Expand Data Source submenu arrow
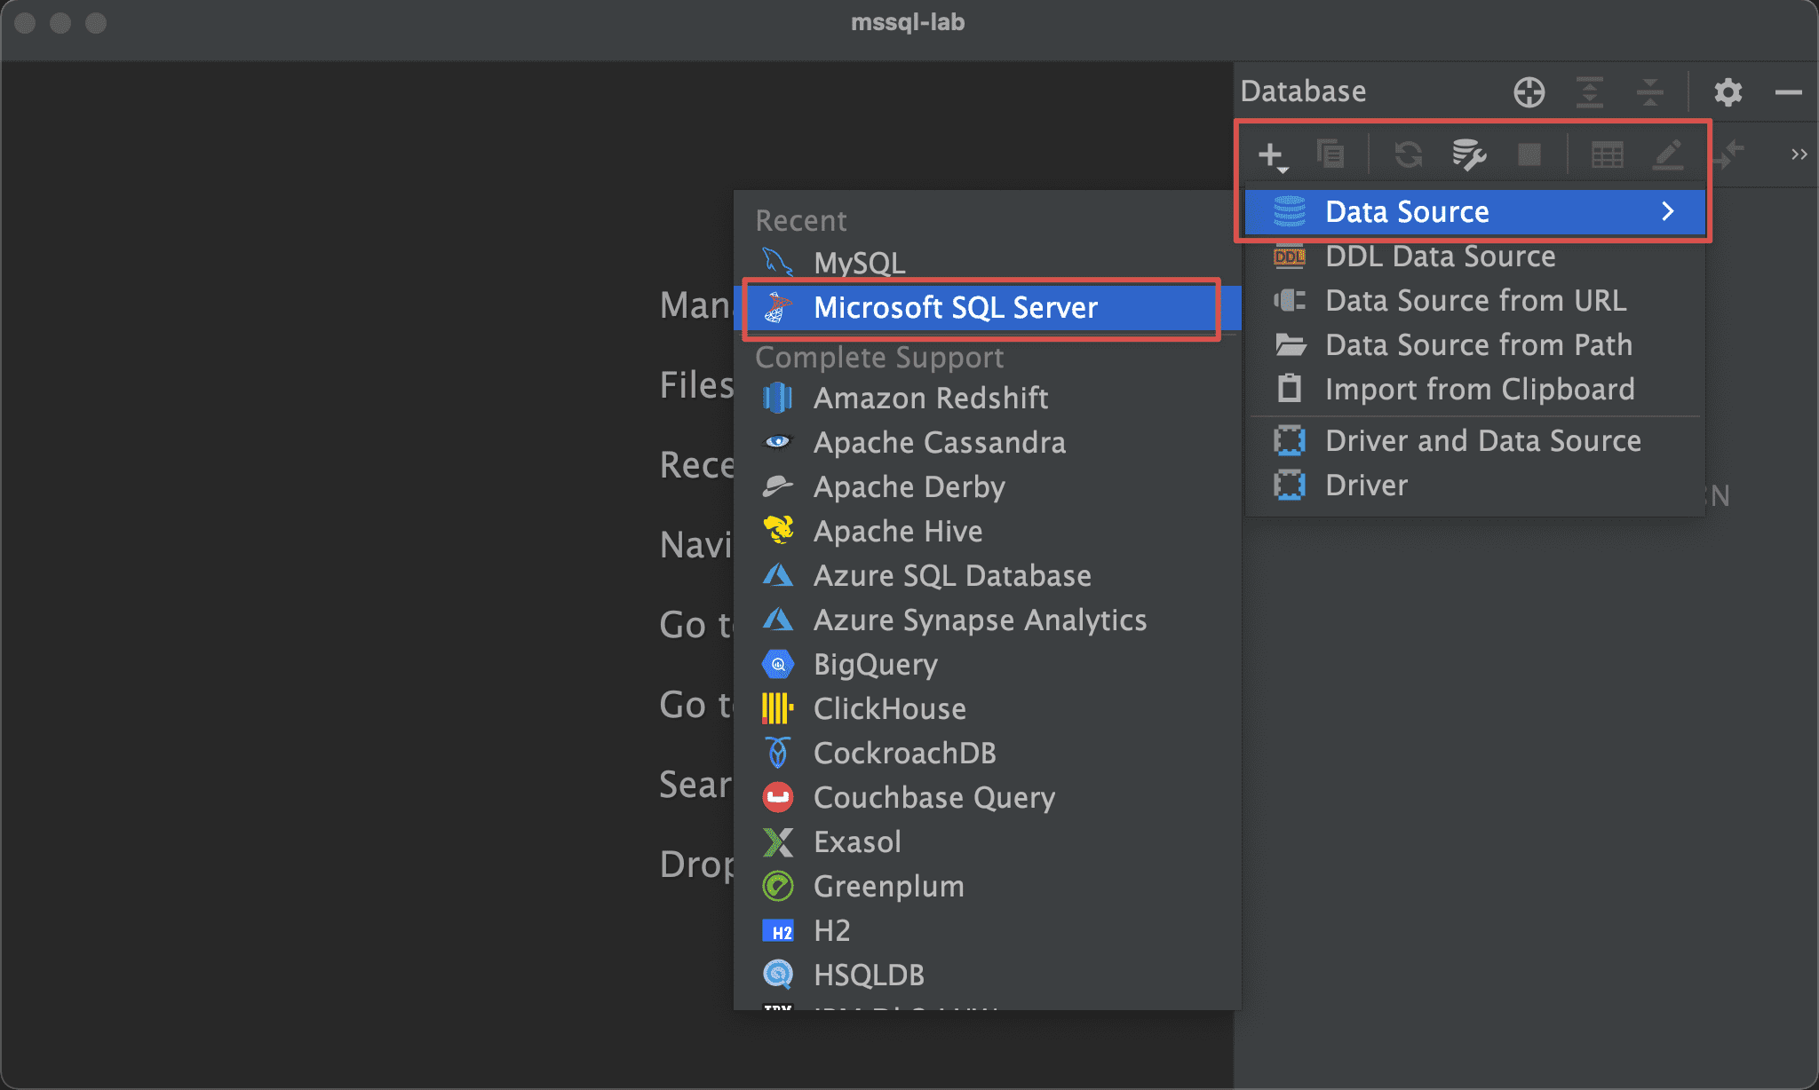Image resolution: width=1819 pixels, height=1090 pixels. click(1668, 211)
